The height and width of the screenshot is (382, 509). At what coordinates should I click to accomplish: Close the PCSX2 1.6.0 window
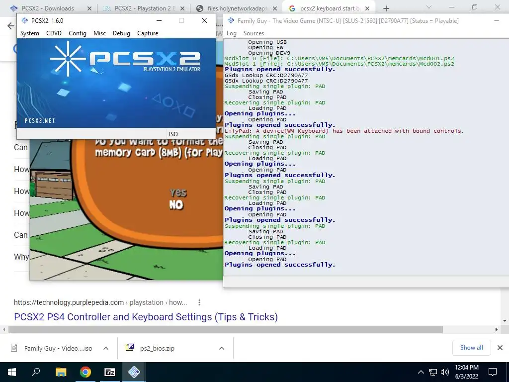pos(204,20)
